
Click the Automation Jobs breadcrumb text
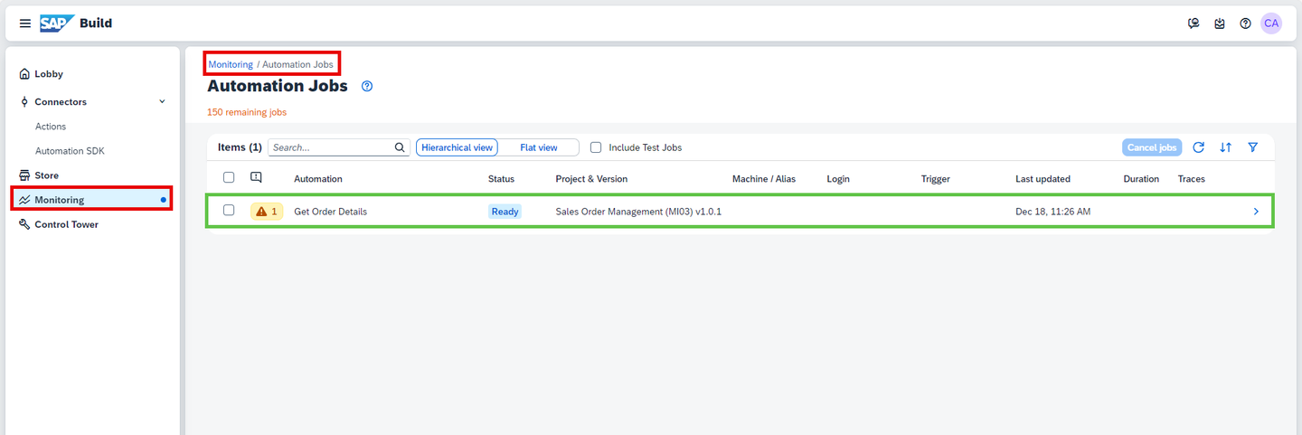297,65
